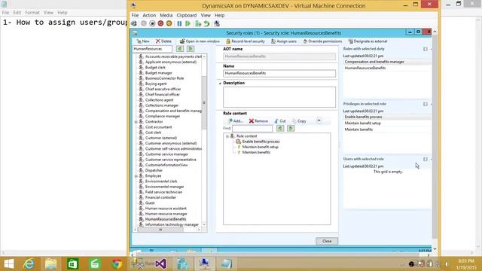Viewport: 482px width, 271px height.
Task: Collapse the Description section
Action: [x=220, y=84]
